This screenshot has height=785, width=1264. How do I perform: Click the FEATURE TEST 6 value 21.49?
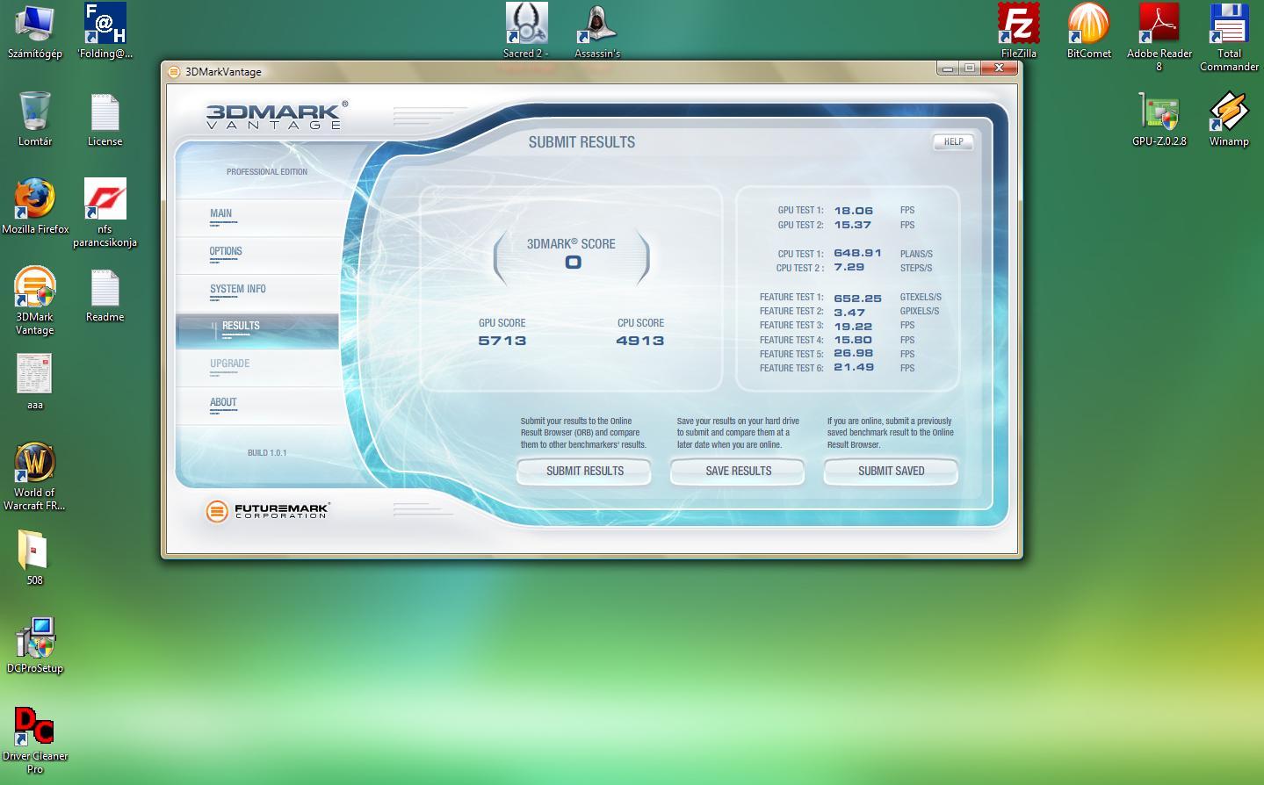click(854, 368)
